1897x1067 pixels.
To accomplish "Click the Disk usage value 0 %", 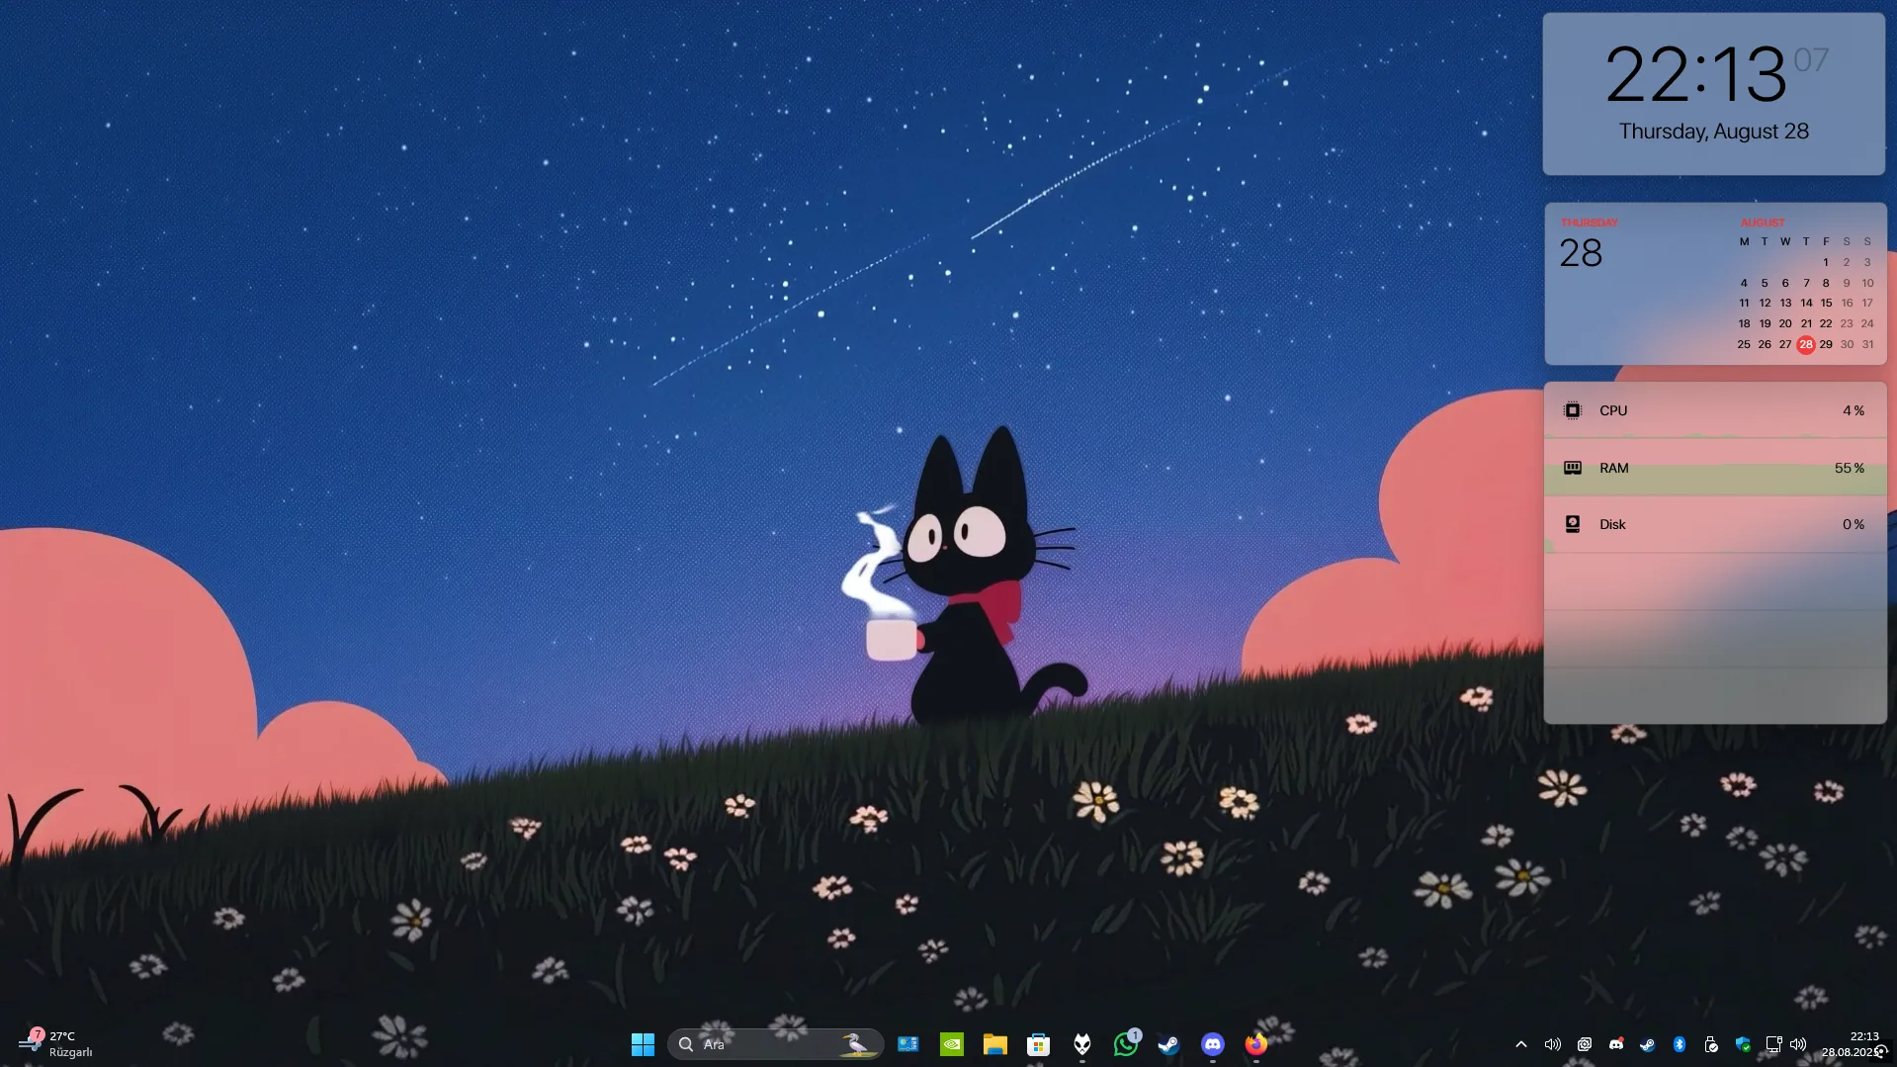I will pyautogui.click(x=1854, y=524).
